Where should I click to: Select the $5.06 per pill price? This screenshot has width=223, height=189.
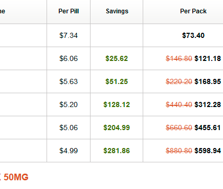pyautogui.click(x=69, y=128)
